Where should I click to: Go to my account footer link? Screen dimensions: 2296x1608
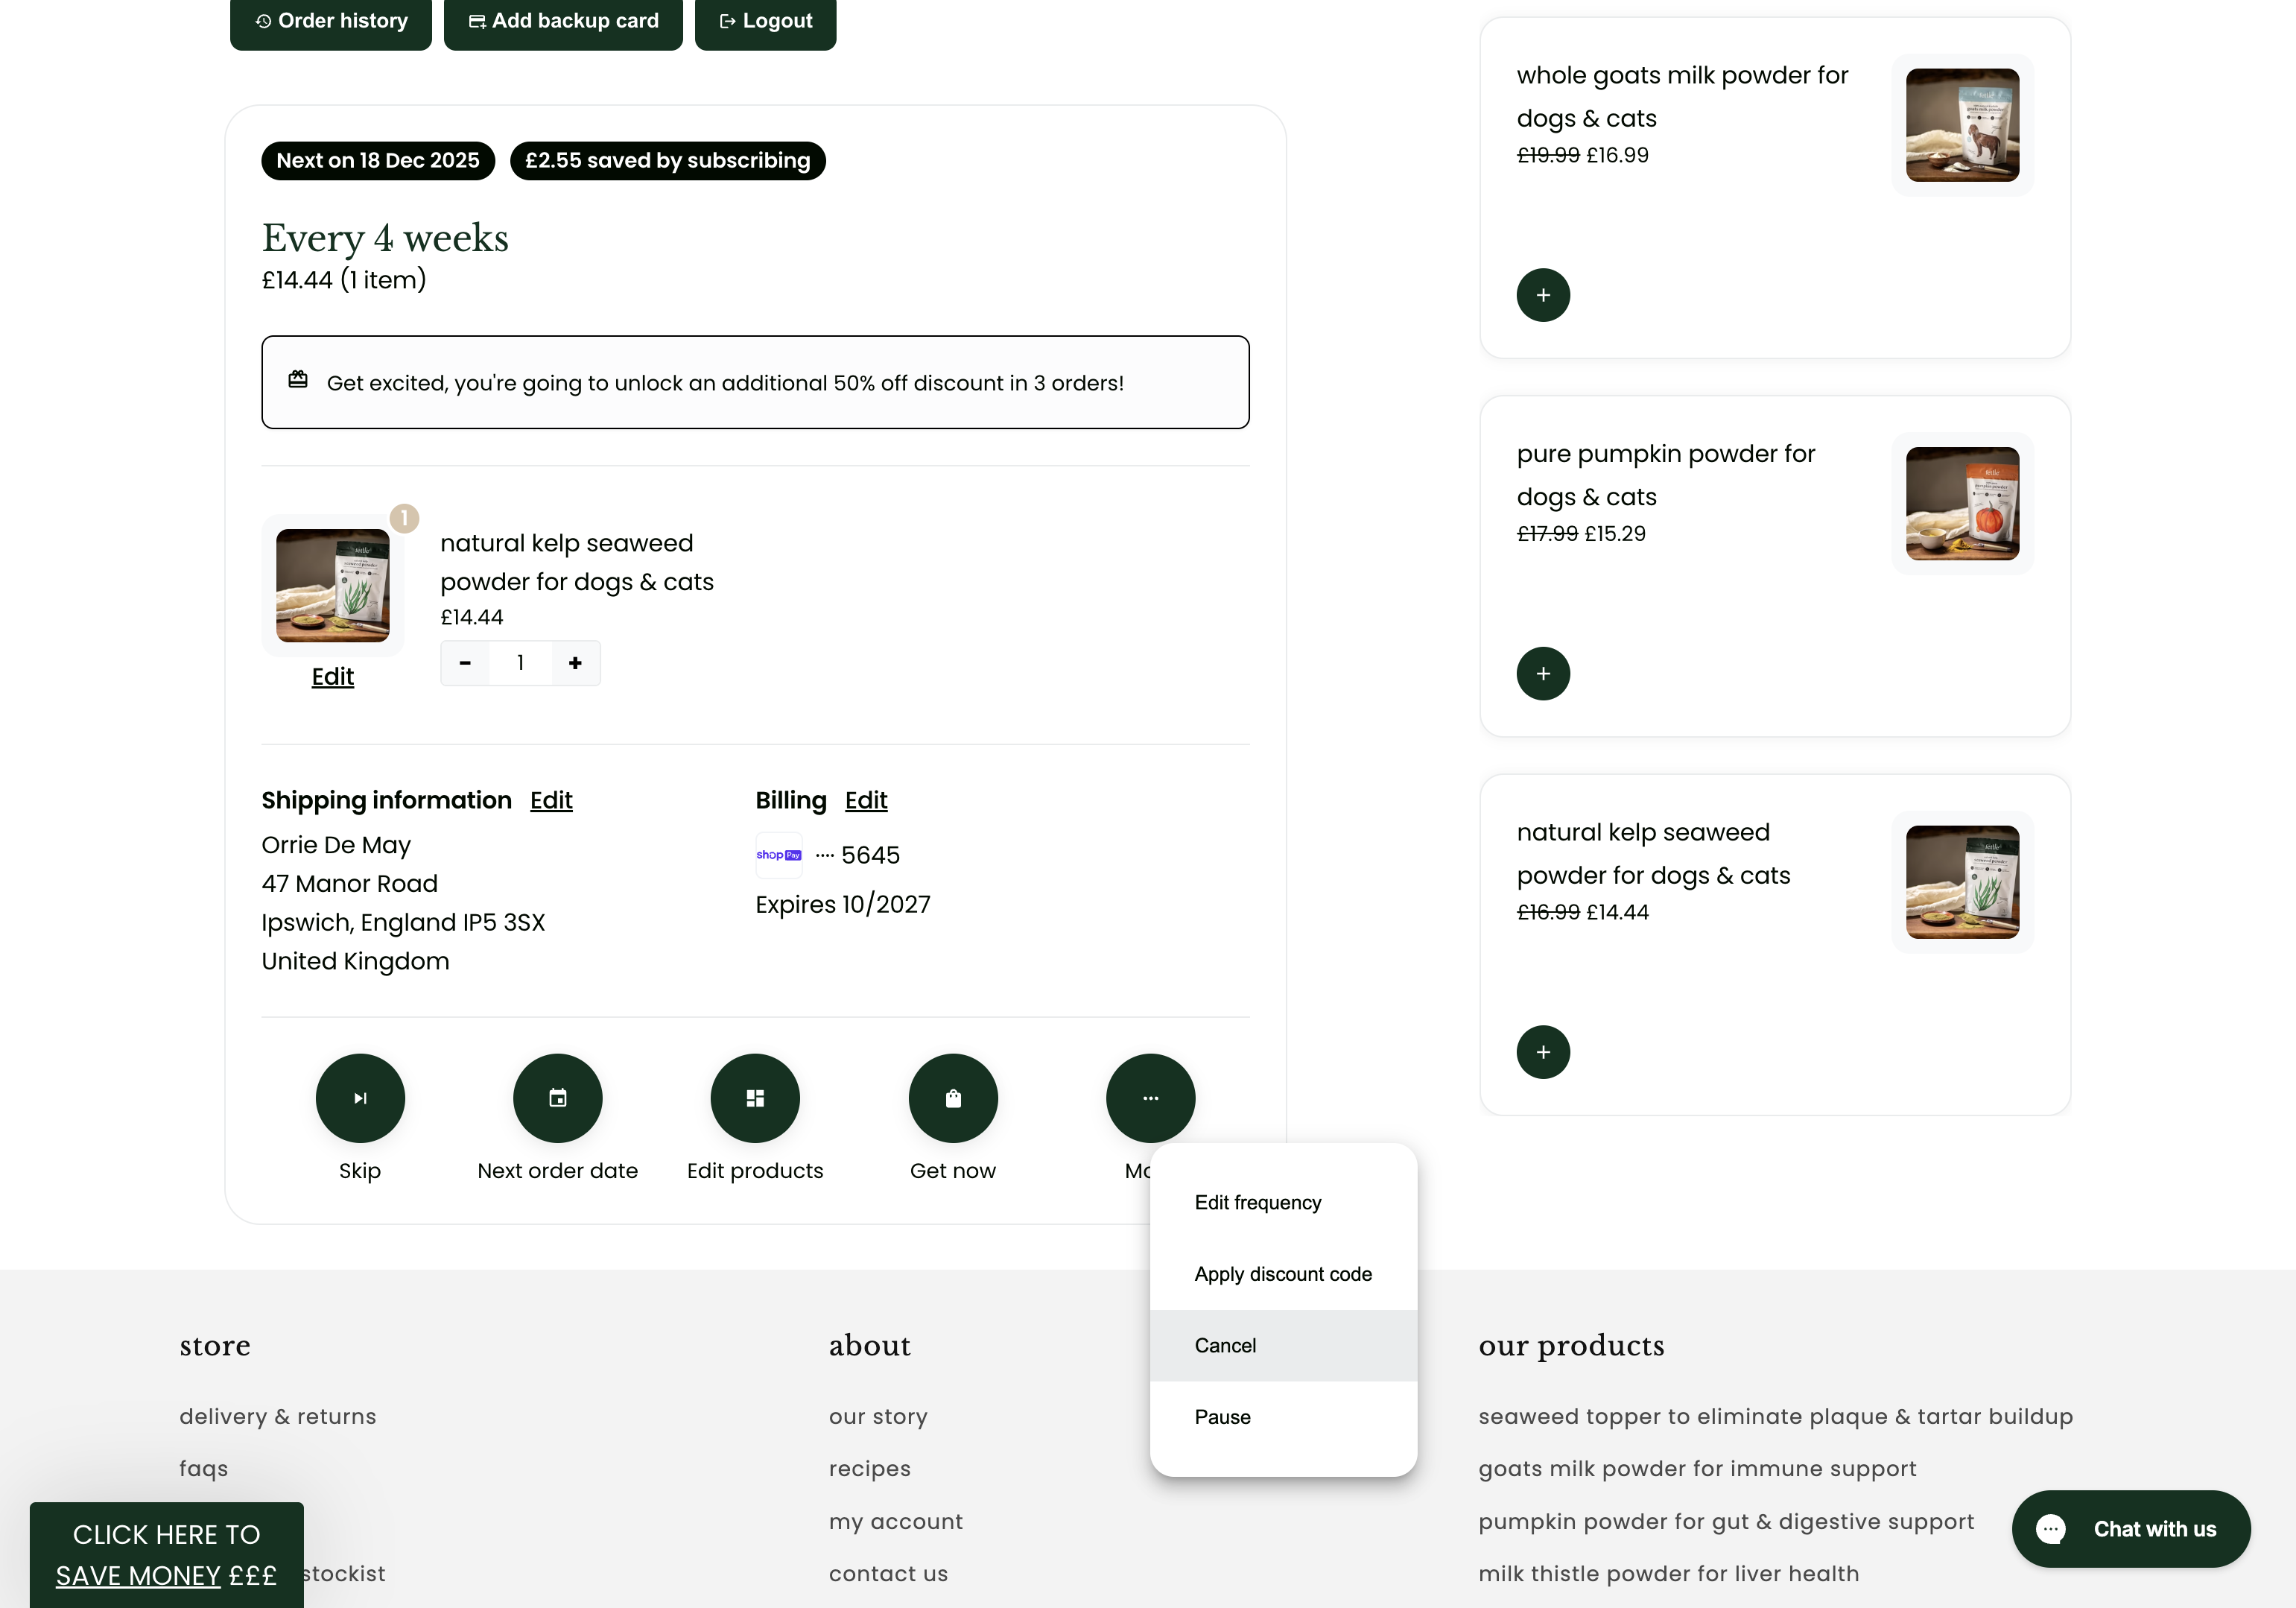click(896, 1521)
